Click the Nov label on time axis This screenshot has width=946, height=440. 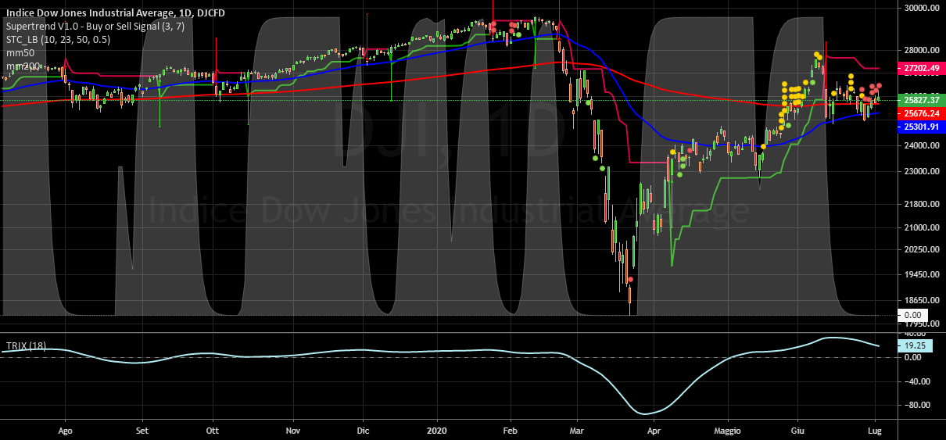point(293,430)
